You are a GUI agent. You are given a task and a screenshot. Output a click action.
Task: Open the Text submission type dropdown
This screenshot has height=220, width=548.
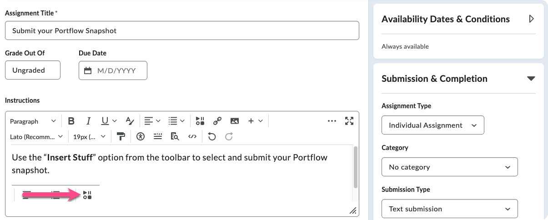tap(450, 209)
